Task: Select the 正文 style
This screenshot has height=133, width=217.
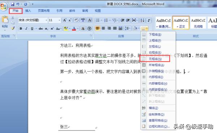Action: [x=181, y=23]
